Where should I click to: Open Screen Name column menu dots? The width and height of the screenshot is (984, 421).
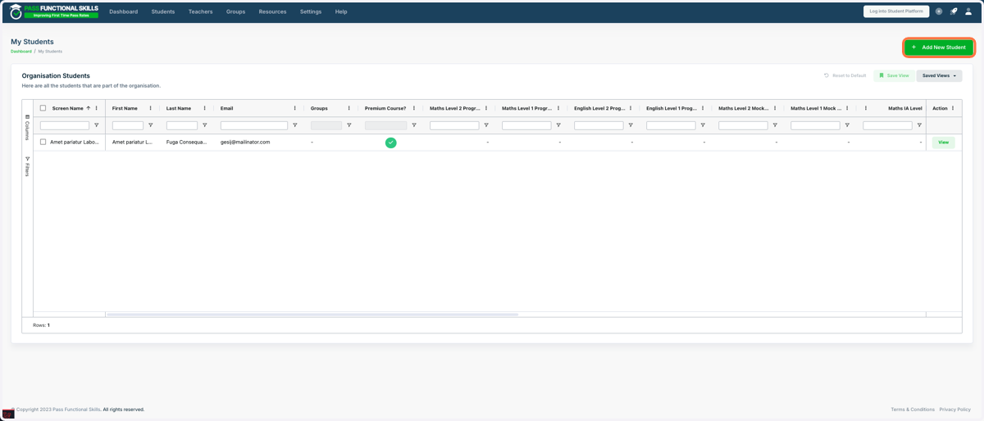point(97,108)
